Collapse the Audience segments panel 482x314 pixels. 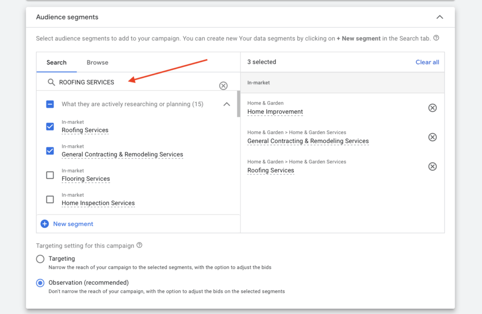coord(440,17)
